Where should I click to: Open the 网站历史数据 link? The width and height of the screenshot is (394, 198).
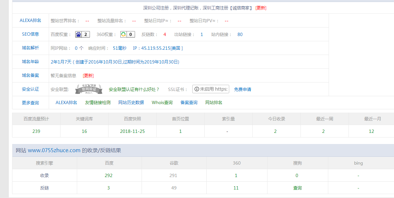131,102
